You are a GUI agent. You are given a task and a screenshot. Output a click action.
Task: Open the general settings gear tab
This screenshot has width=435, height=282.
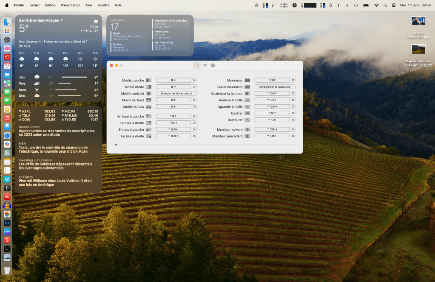pyautogui.click(x=213, y=65)
